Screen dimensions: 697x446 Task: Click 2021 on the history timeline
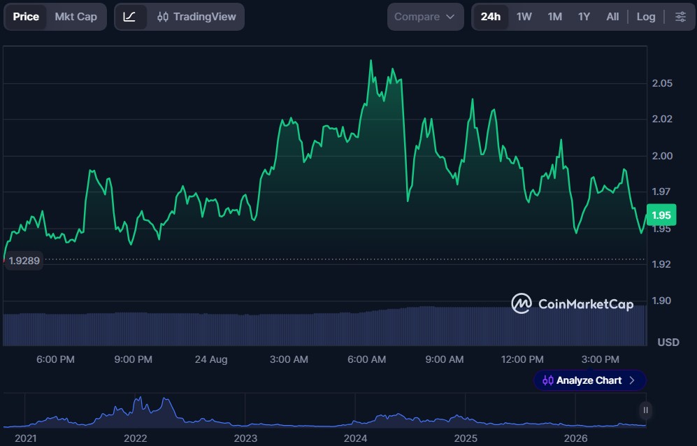tap(26, 438)
